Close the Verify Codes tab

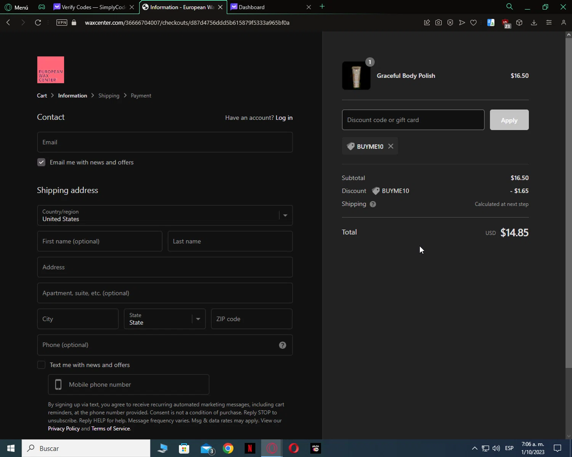click(x=132, y=7)
